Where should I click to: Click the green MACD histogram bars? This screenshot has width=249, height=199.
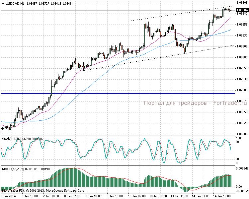[66, 179]
